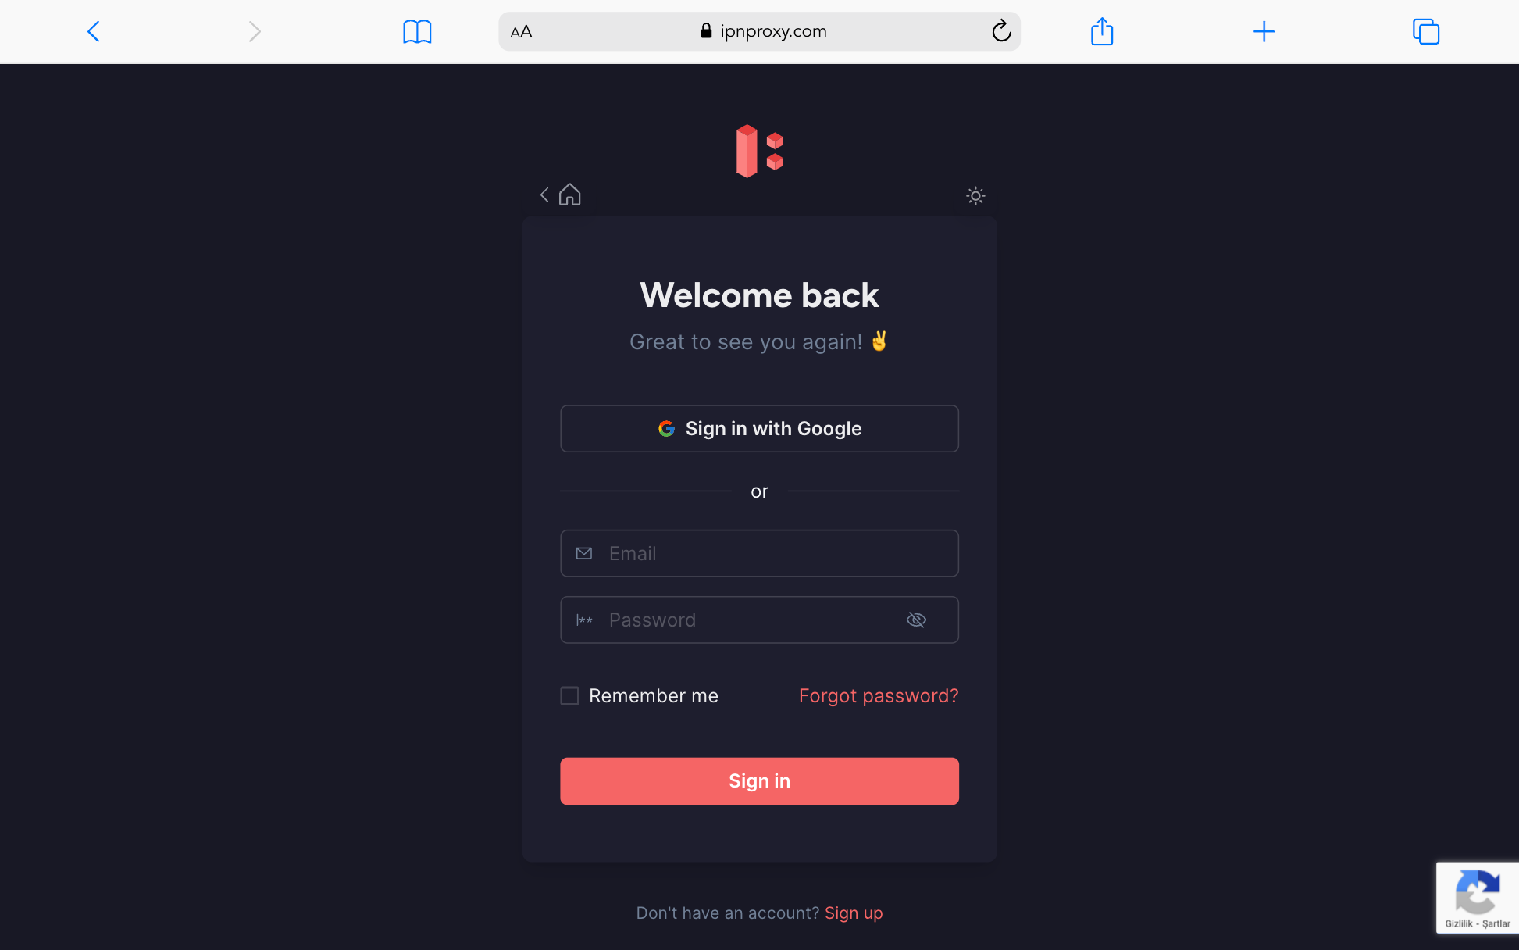Add a new tab with the plus icon

[1264, 31]
